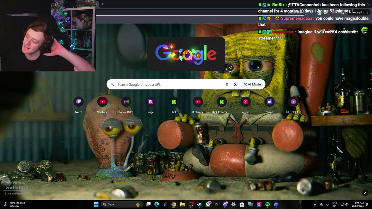Open Xbox app from the taskbar

(x=208, y=204)
